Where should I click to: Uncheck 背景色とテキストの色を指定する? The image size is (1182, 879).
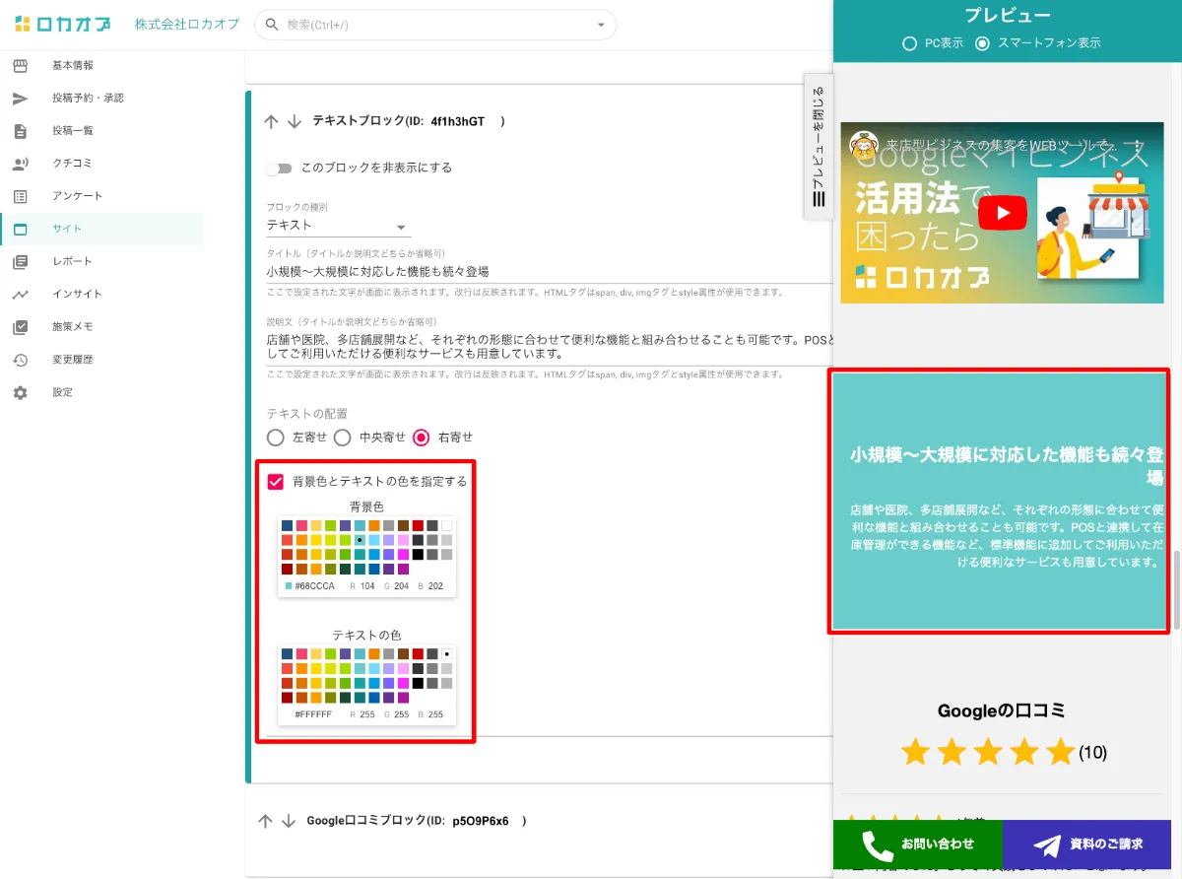[275, 482]
